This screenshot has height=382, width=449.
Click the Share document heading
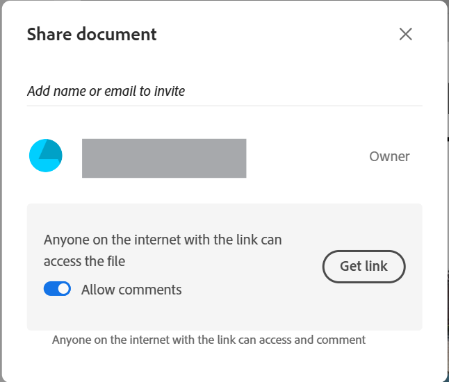pos(92,34)
